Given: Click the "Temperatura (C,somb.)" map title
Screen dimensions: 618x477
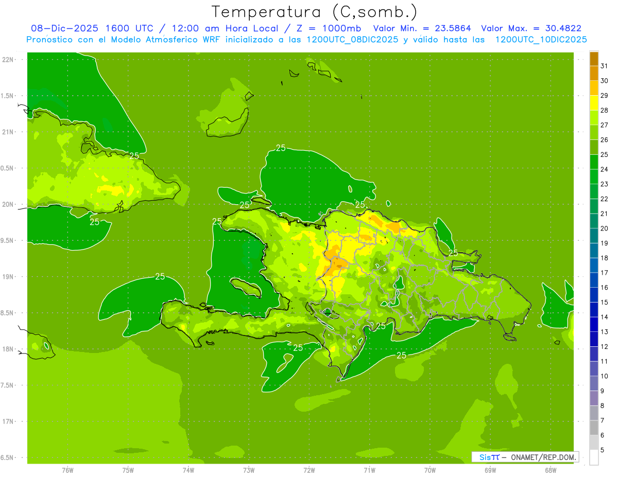Looking at the screenshot, I should point(315,12).
